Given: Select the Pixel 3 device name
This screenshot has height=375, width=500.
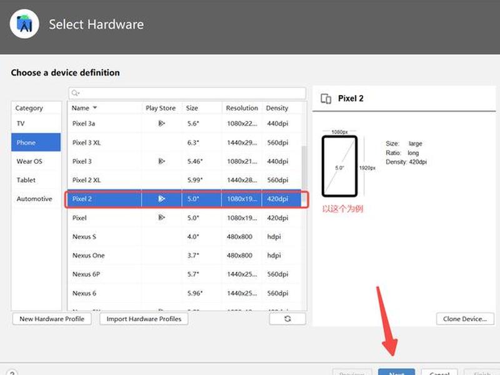Looking at the screenshot, I should pyautogui.click(x=82, y=161).
